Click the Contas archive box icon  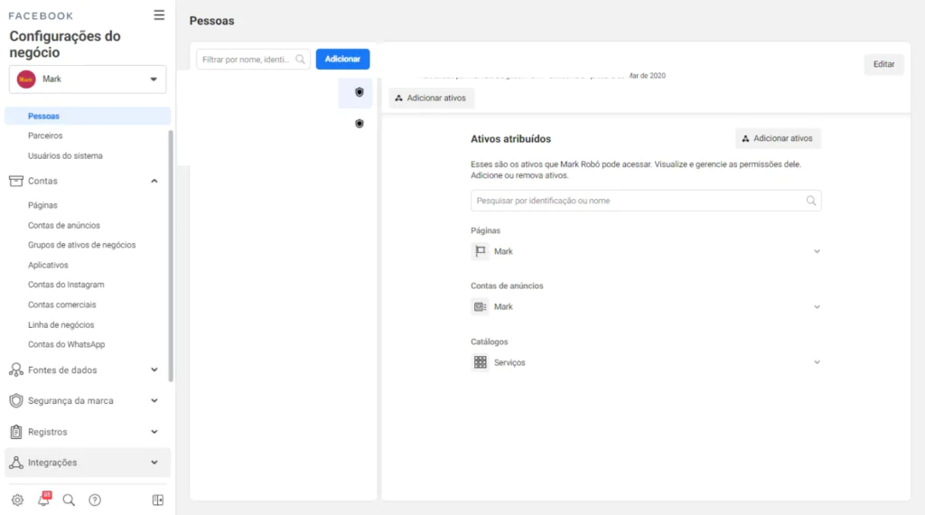(16, 181)
